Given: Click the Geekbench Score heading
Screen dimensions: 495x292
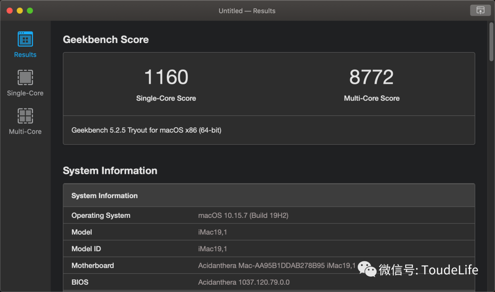Looking at the screenshot, I should pos(106,39).
